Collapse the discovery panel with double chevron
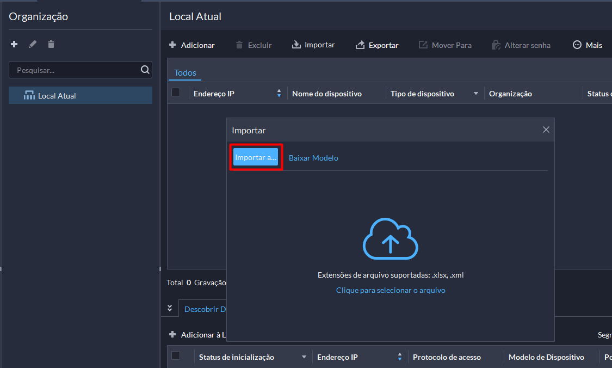This screenshot has width=612, height=368. click(x=170, y=308)
